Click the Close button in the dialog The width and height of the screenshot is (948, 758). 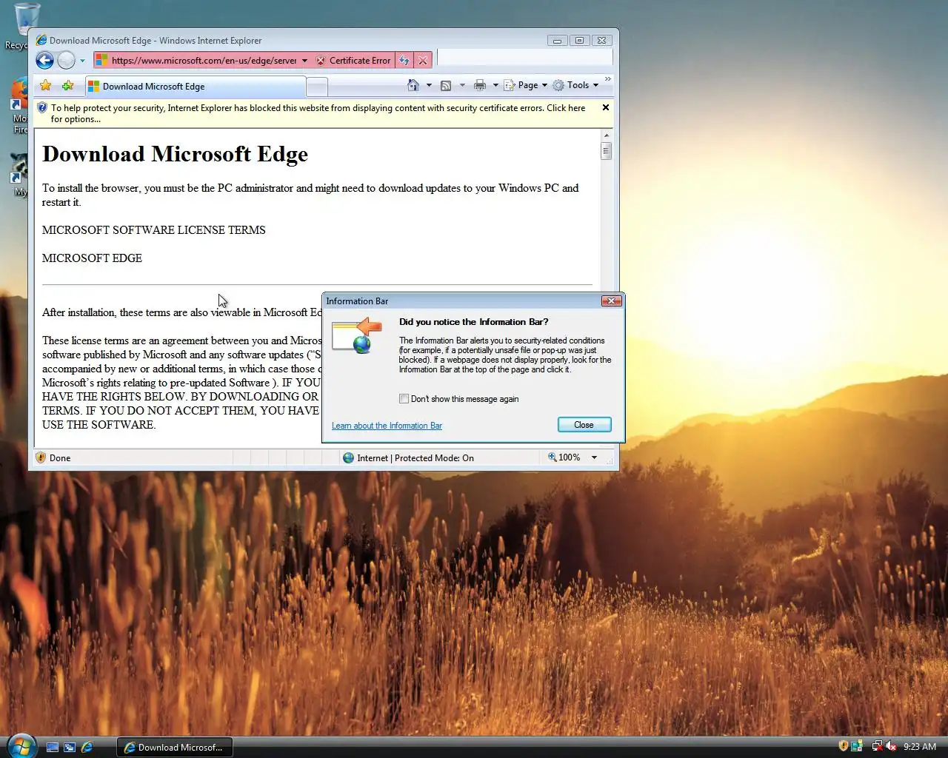[584, 425]
